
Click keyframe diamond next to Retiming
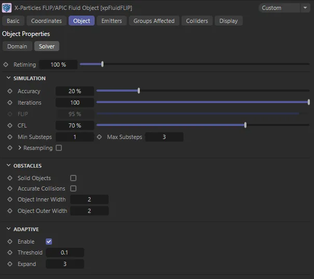pyautogui.click(x=6, y=65)
